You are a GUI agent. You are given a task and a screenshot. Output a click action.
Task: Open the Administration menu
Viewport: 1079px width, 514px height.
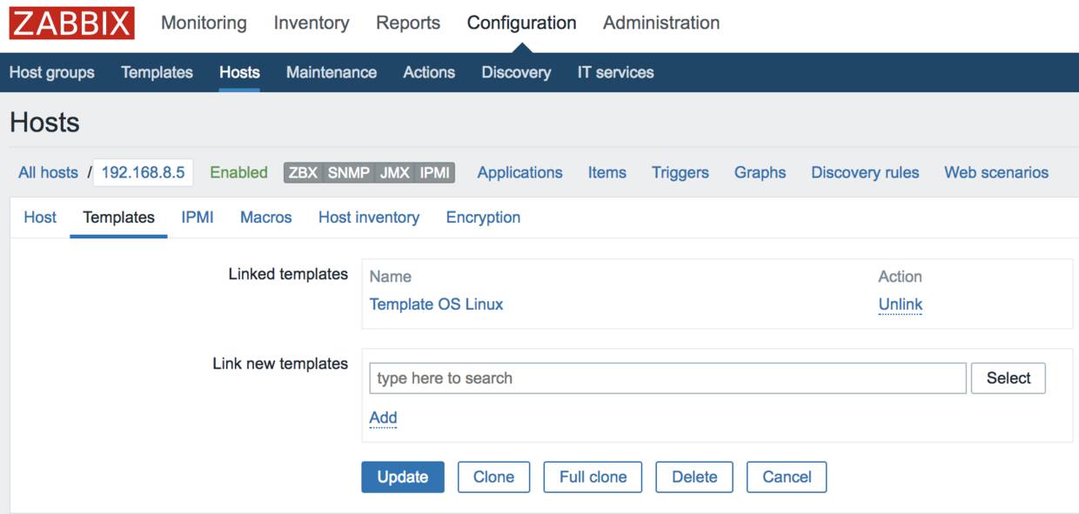pos(661,23)
